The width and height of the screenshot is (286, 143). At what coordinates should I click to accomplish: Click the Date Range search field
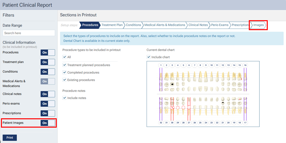click(x=29, y=33)
